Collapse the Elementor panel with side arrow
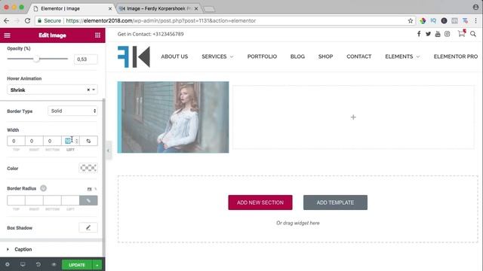This screenshot has height=271, width=483. pos(108,151)
